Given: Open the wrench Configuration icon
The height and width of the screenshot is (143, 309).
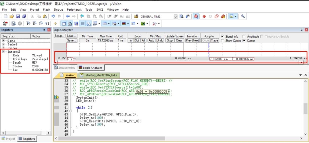Looking at the screenshot, I should [x=243, y=16].
